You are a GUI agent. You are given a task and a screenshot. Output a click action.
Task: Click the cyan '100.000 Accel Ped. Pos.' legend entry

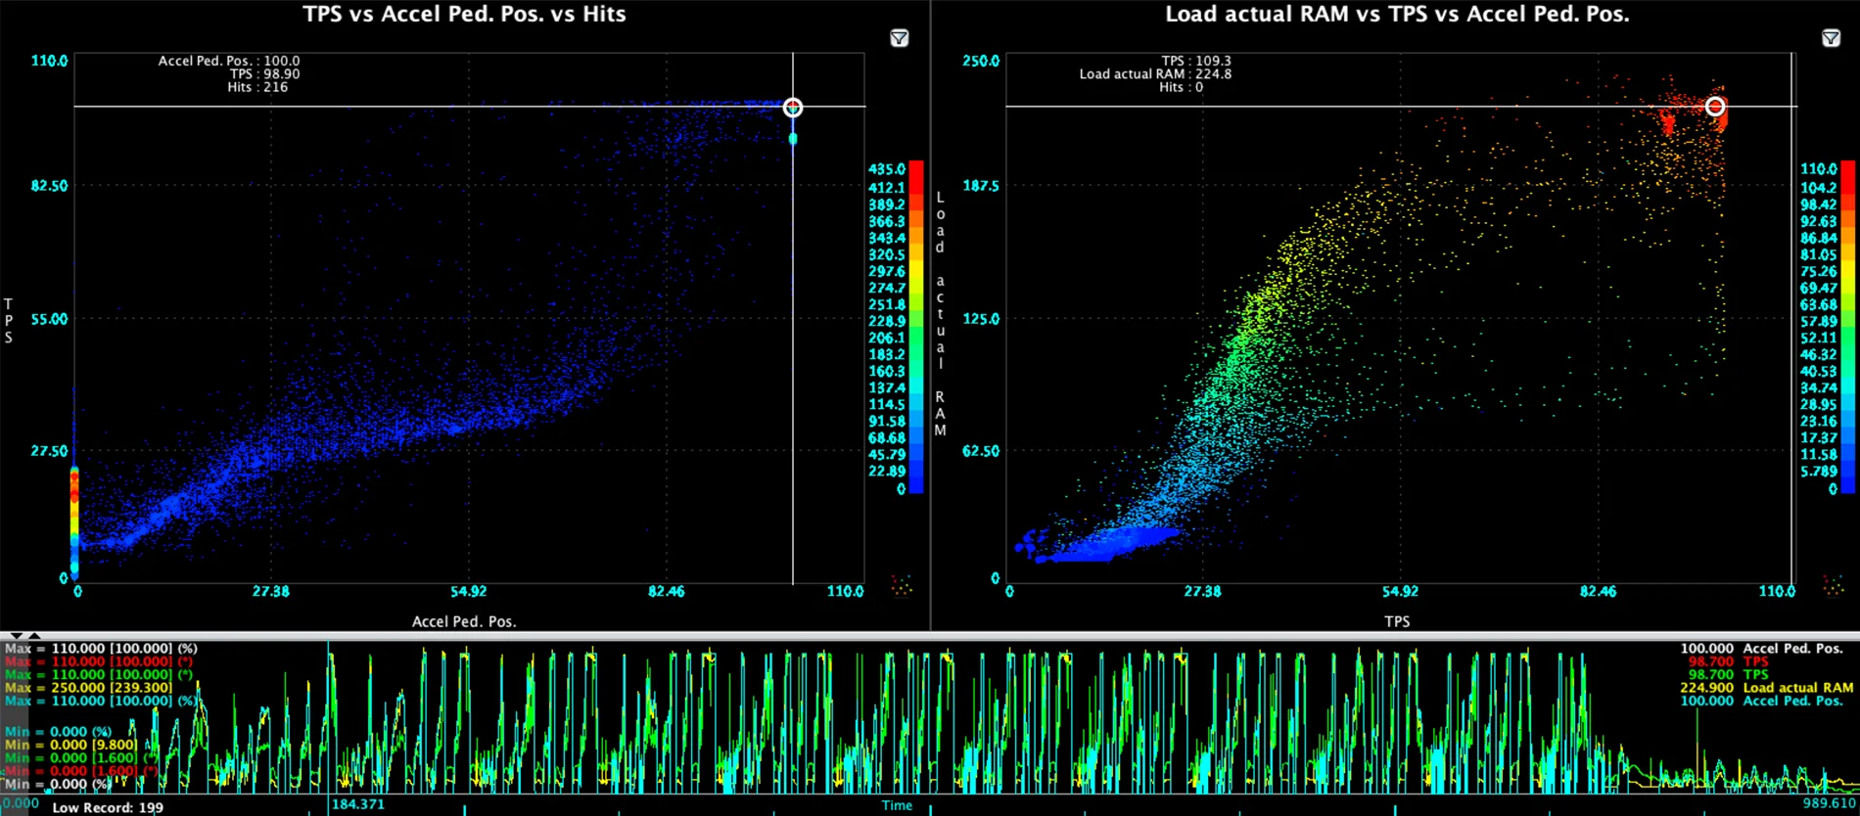click(1762, 701)
